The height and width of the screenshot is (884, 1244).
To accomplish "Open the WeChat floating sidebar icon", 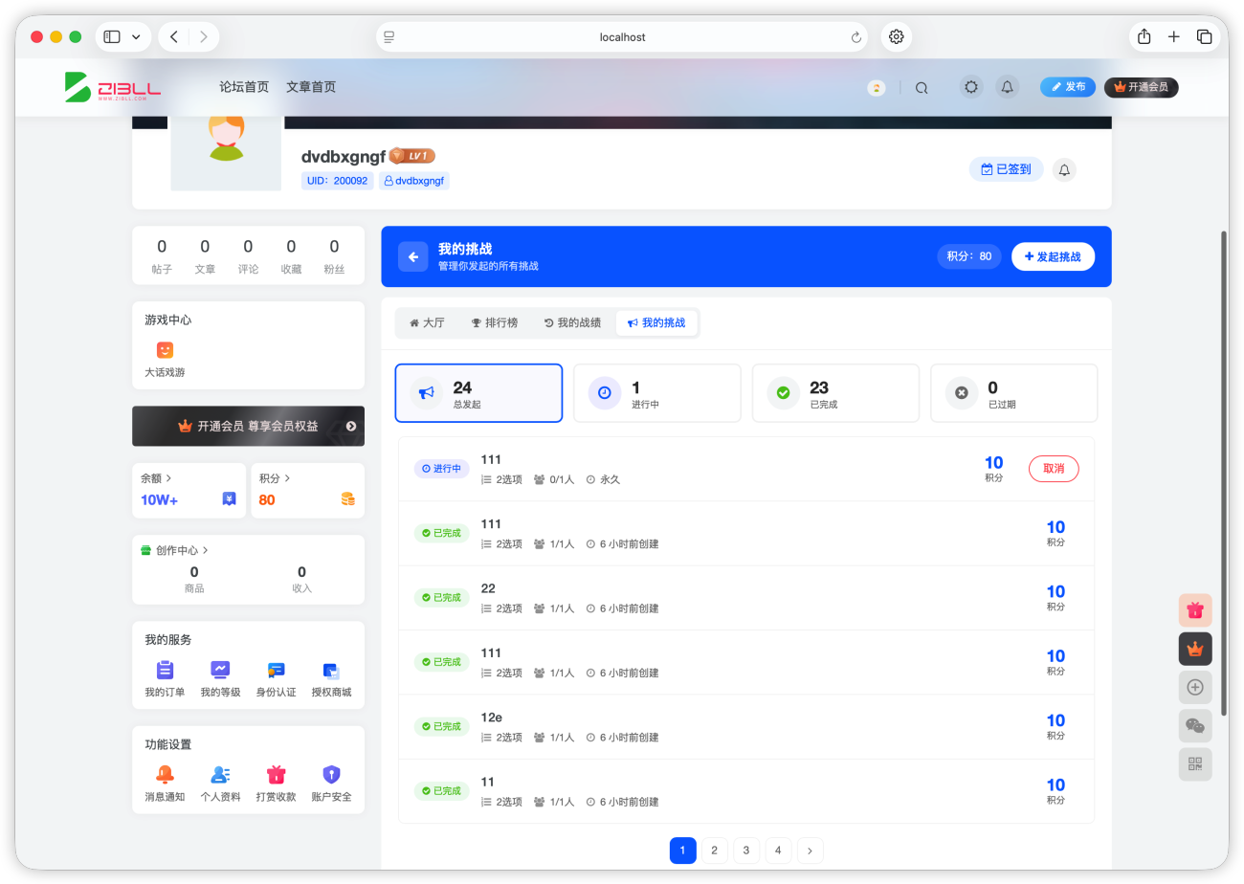I will [1195, 725].
